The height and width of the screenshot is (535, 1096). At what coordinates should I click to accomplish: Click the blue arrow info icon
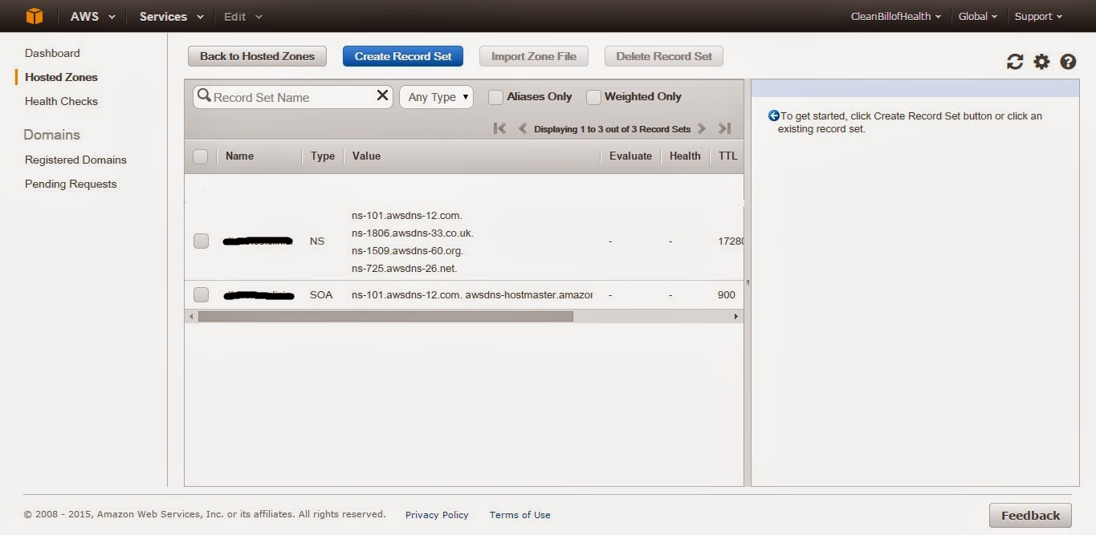coord(773,116)
